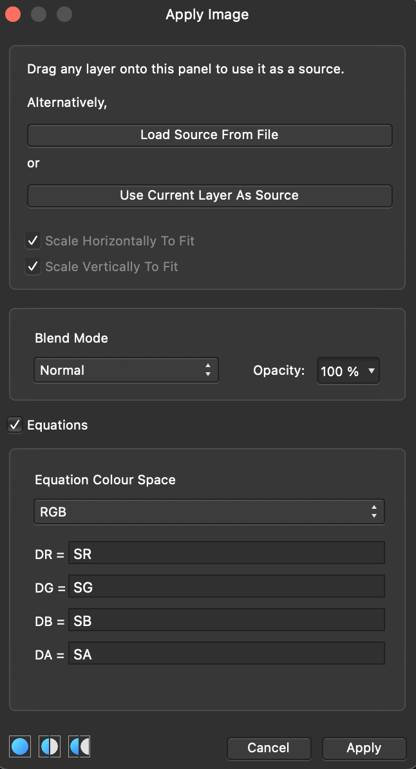
Task: Click the DA equation field
Action: click(226, 654)
